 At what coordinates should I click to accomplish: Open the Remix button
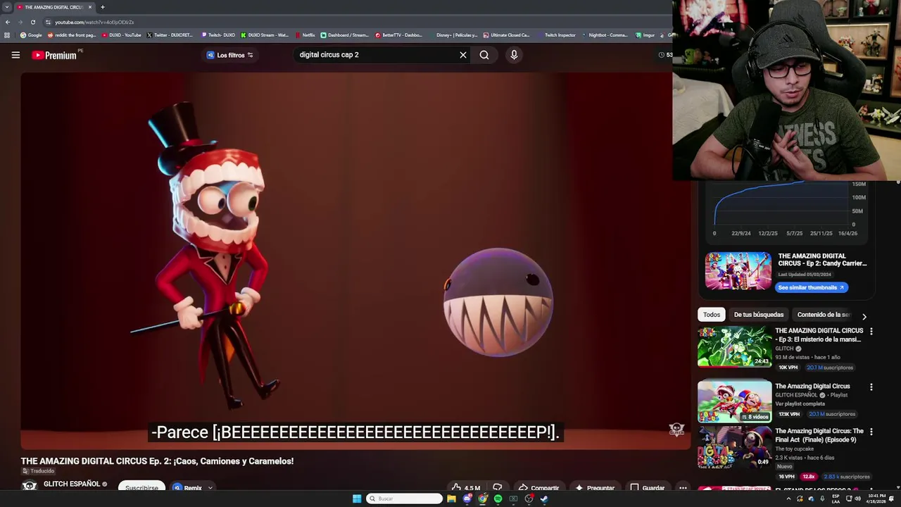click(188, 488)
